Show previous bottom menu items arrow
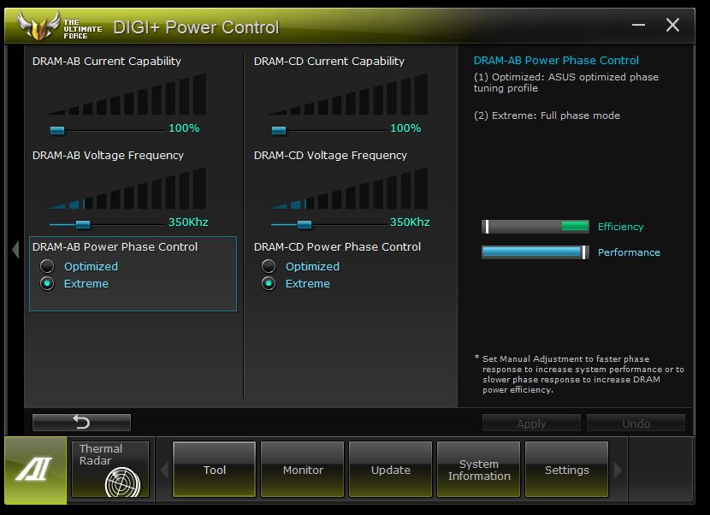The height and width of the screenshot is (515, 710). click(164, 470)
